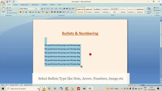162x91 pixels.
Task: Click the Copy command
Action: (9, 10)
